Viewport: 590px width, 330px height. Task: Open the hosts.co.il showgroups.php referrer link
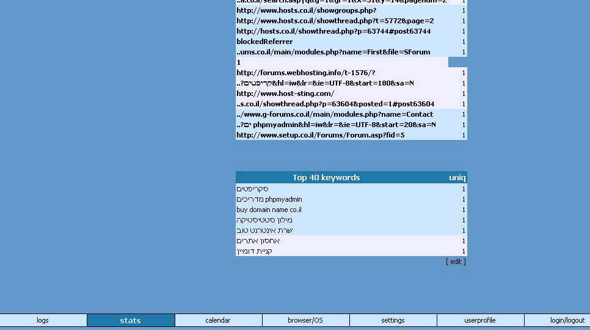click(306, 10)
